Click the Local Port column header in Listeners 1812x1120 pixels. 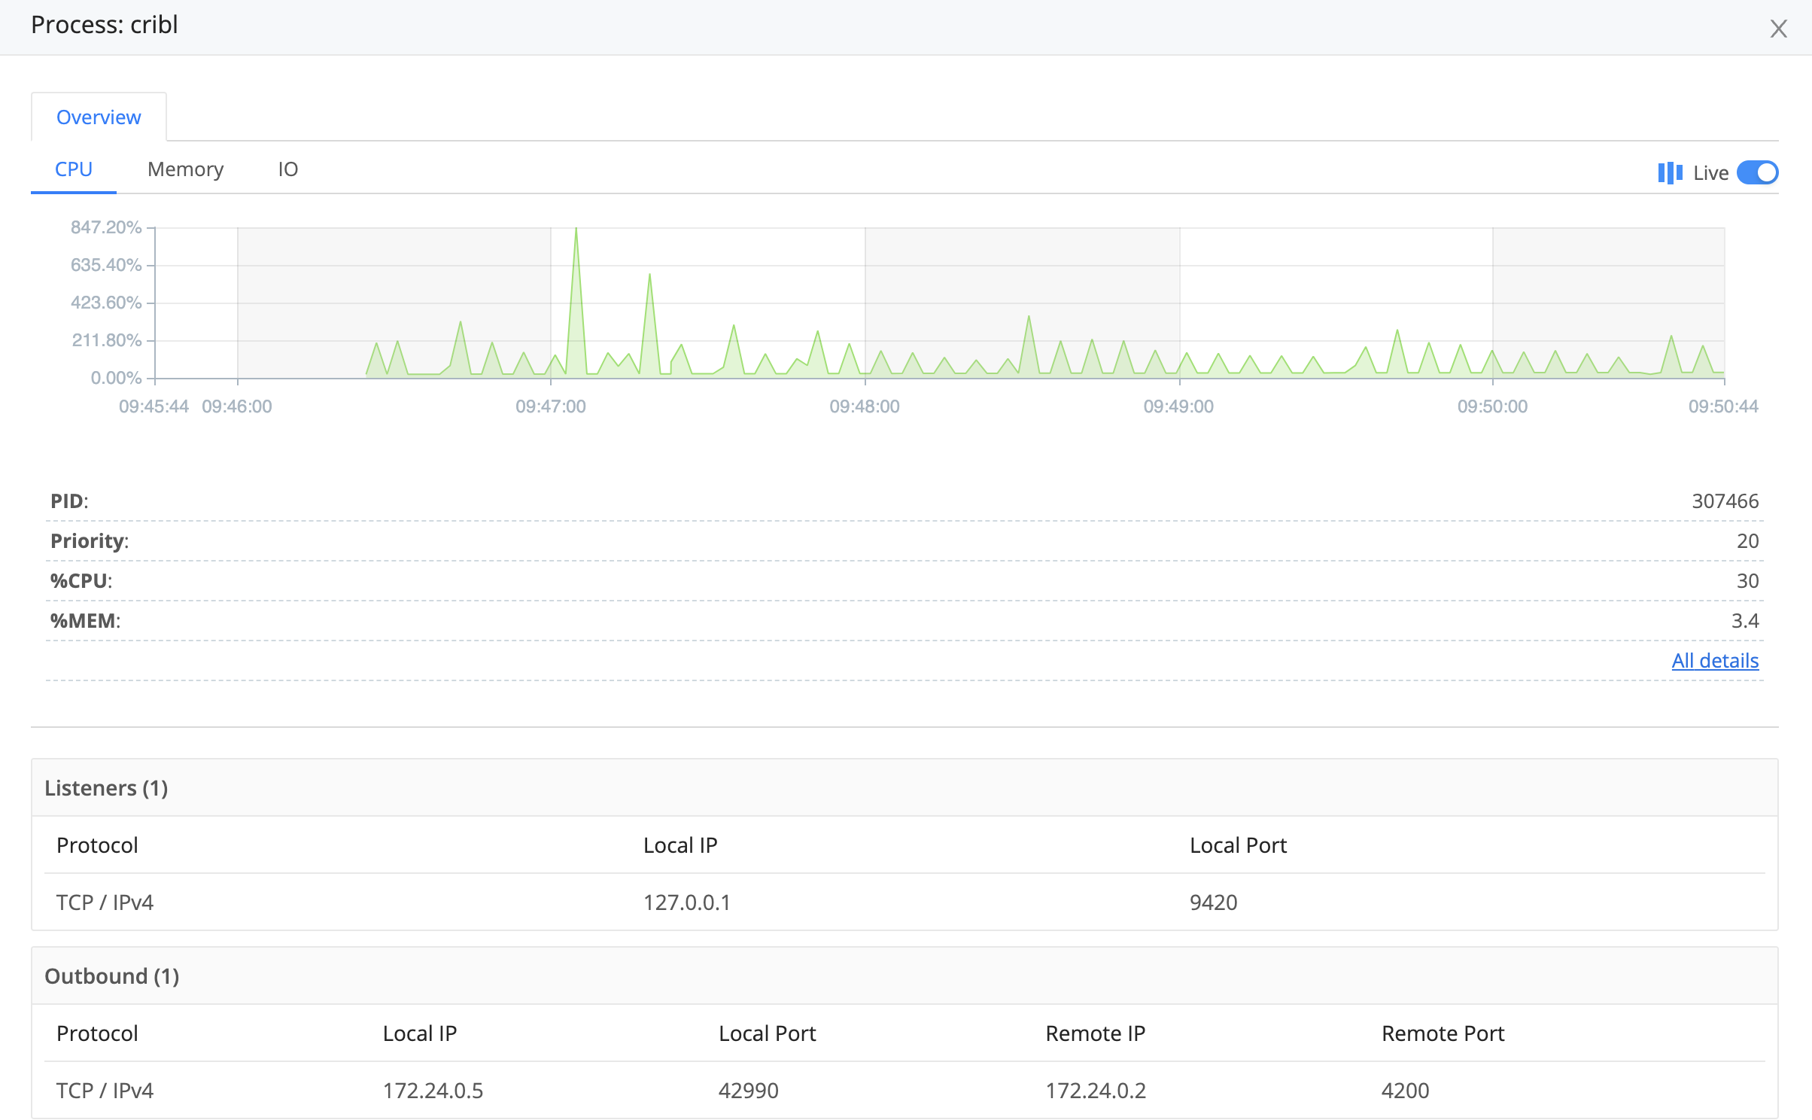click(x=1238, y=845)
